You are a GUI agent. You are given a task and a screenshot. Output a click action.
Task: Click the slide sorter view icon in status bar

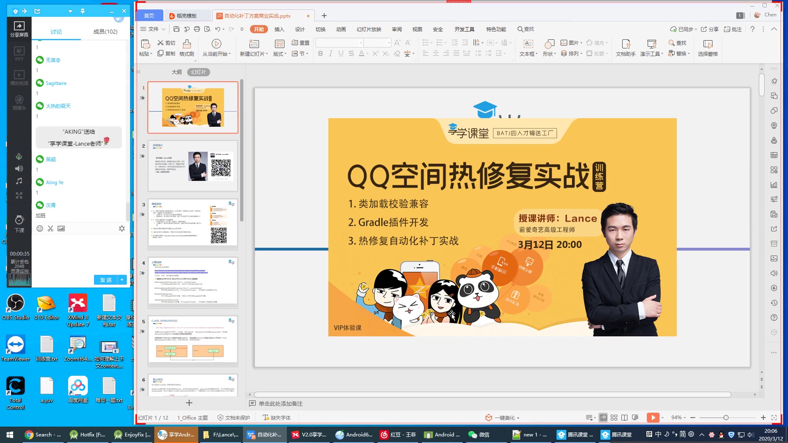point(614,418)
